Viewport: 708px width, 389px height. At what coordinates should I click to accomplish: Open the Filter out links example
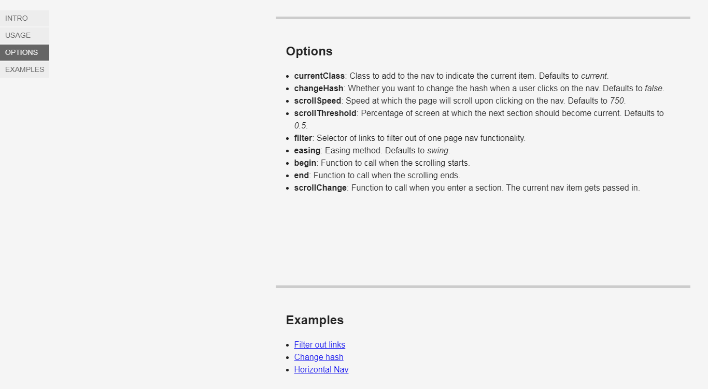tap(319, 344)
